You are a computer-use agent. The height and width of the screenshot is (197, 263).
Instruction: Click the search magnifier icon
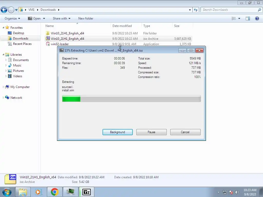tap(259, 10)
